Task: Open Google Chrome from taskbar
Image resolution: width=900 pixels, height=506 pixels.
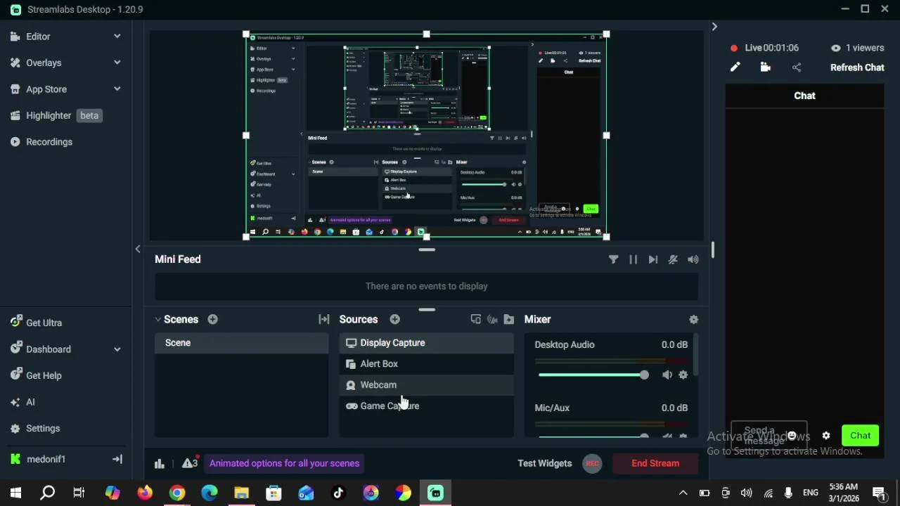Action: click(x=177, y=493)
